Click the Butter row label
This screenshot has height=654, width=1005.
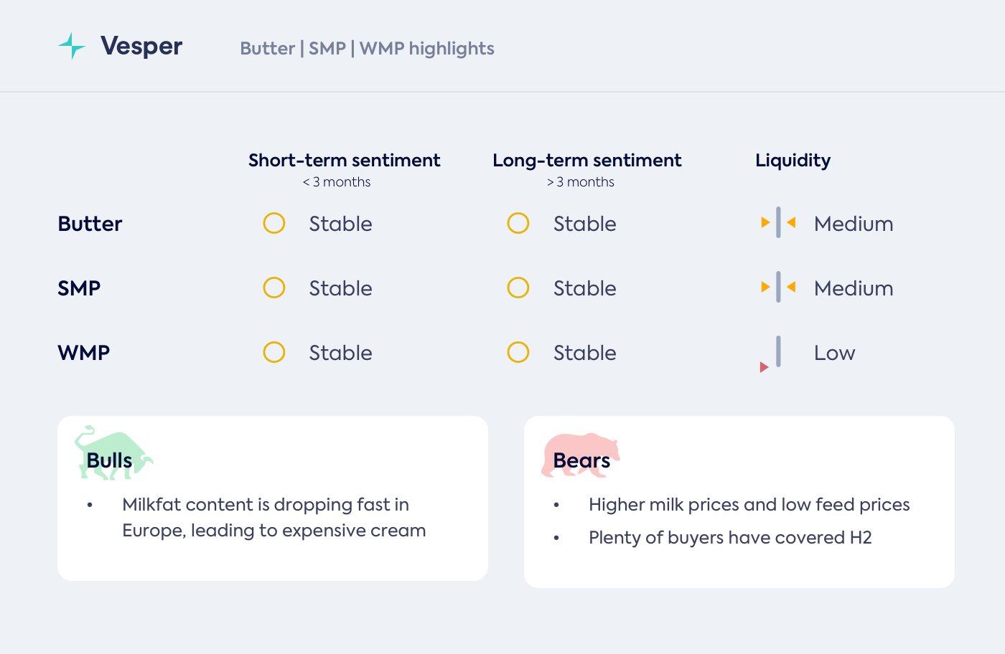point(90,224)
